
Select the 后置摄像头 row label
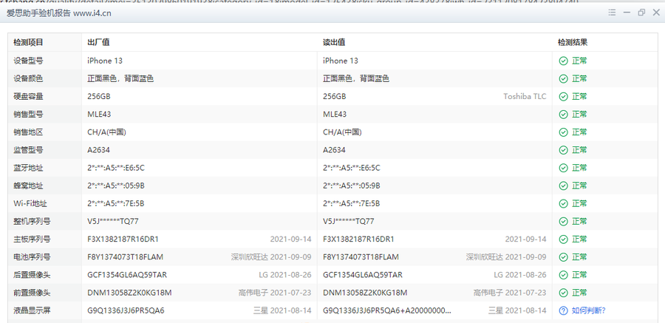pos(32,275)
